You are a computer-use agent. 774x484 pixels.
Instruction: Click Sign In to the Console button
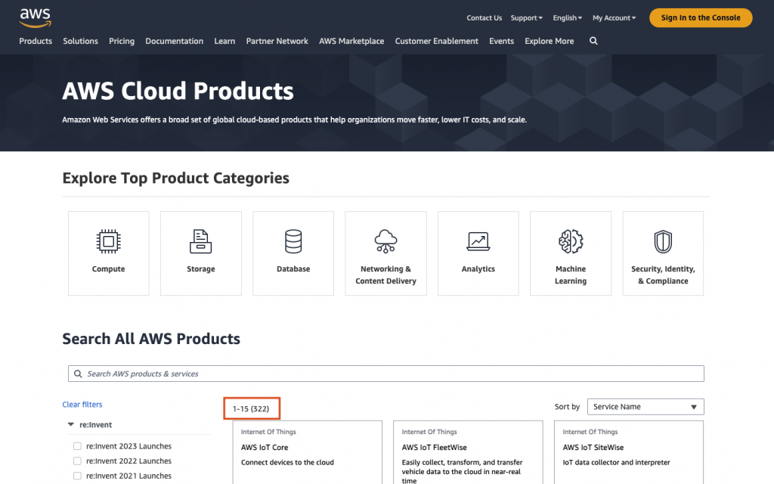pyautogui.click(x=701, y=18)
